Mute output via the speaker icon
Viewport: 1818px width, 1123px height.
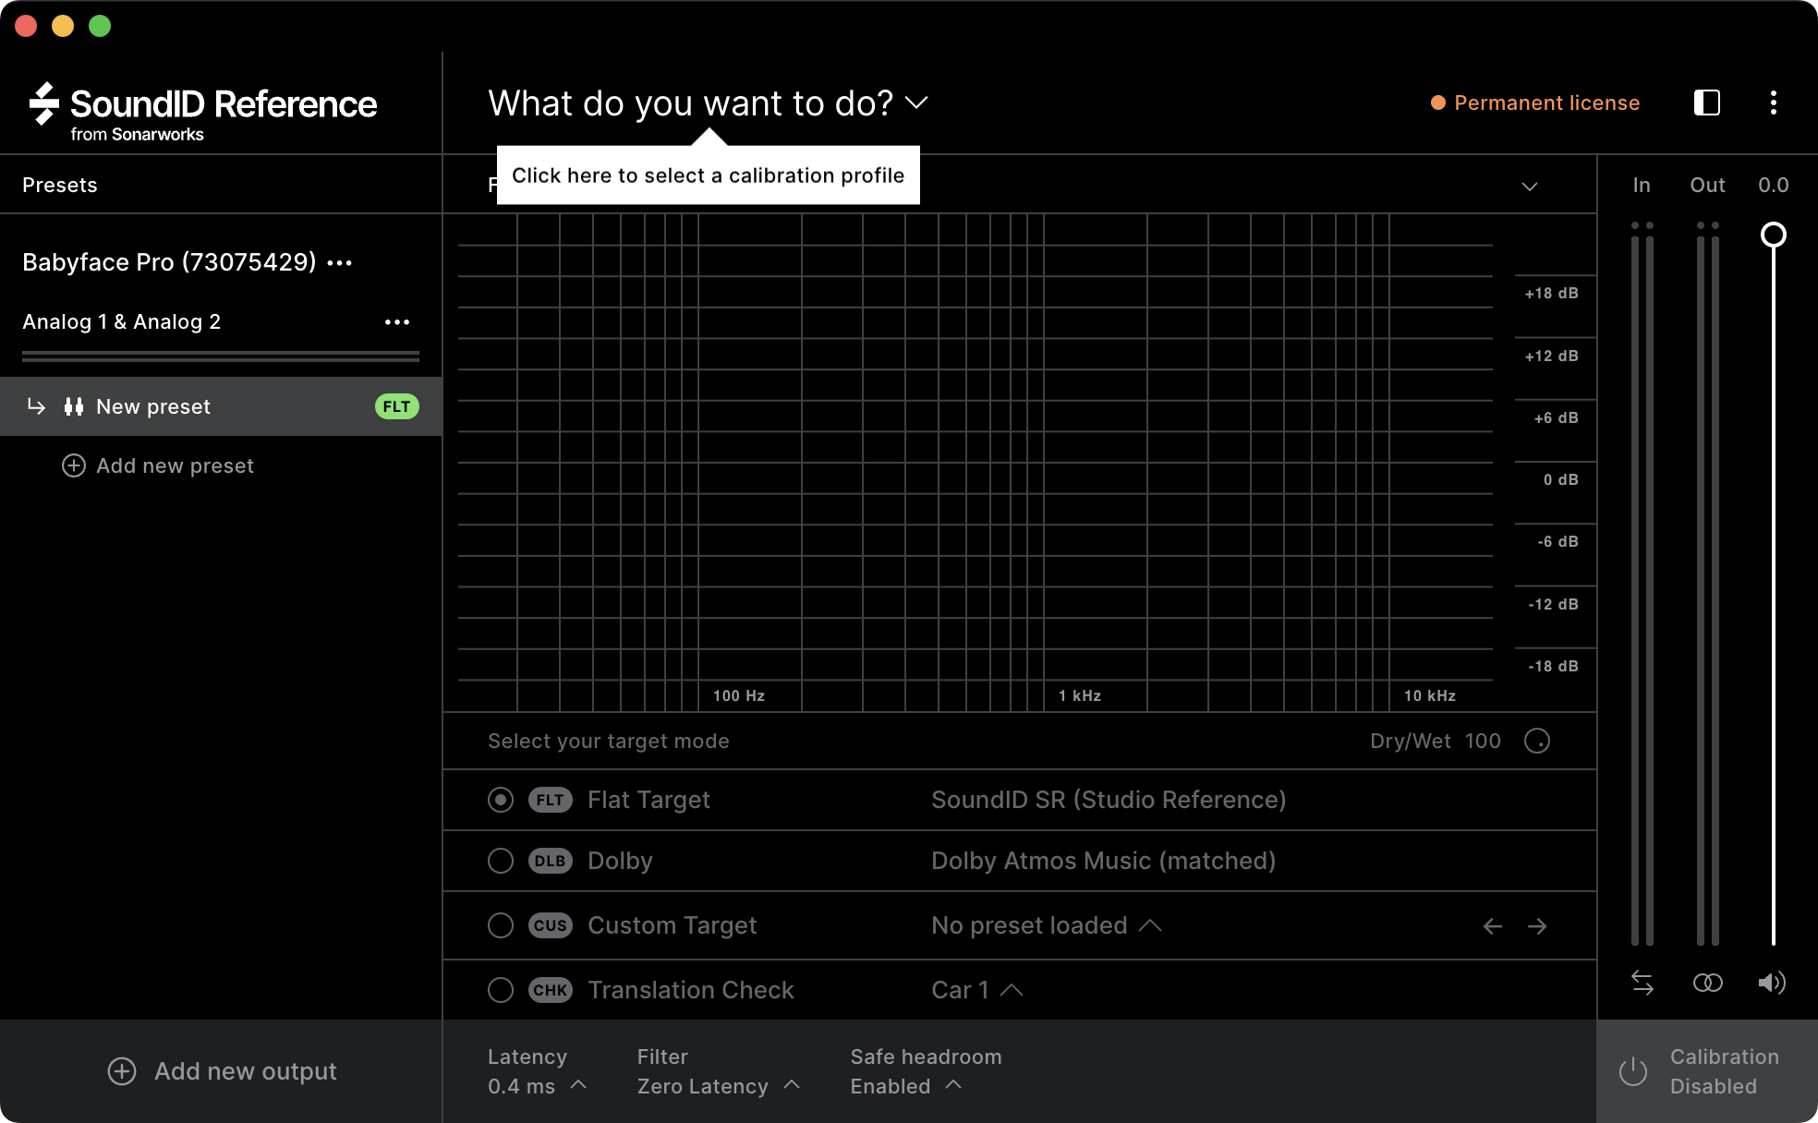(x=1772, y=983)
